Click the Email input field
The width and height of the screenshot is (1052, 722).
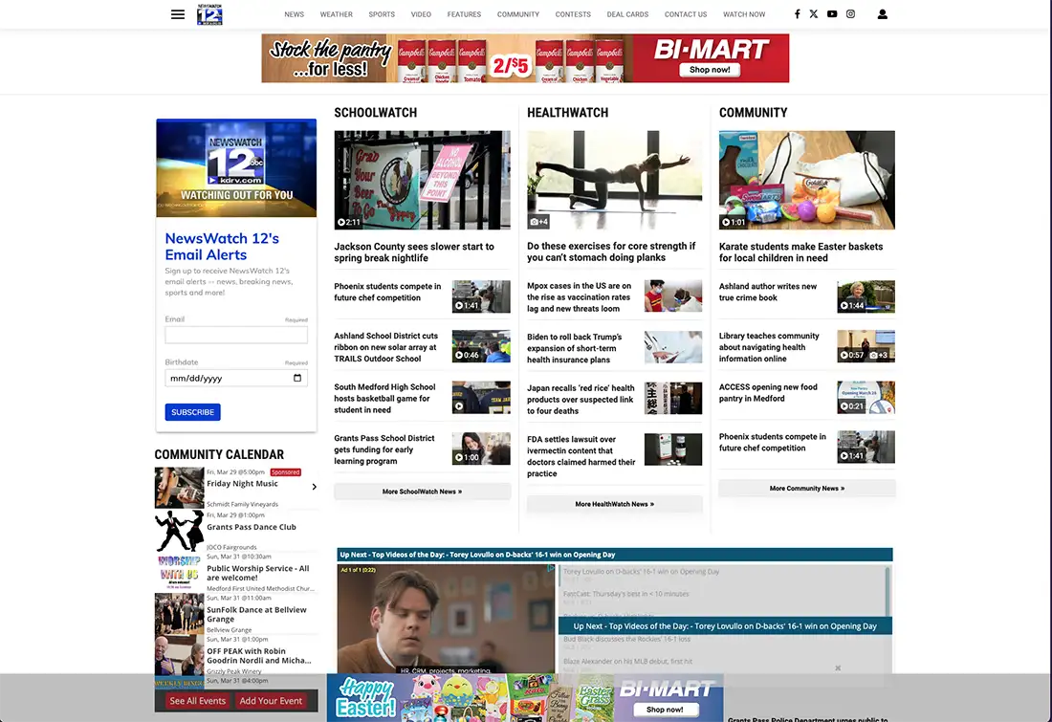(236, 335)
